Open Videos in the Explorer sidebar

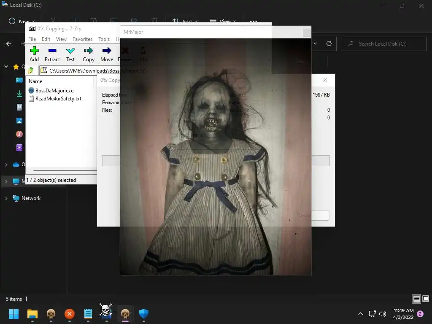[19, 148]
